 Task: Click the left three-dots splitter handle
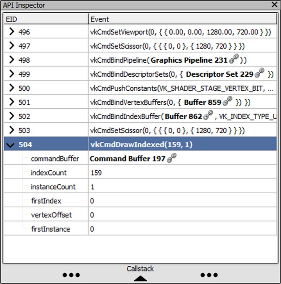71,275
